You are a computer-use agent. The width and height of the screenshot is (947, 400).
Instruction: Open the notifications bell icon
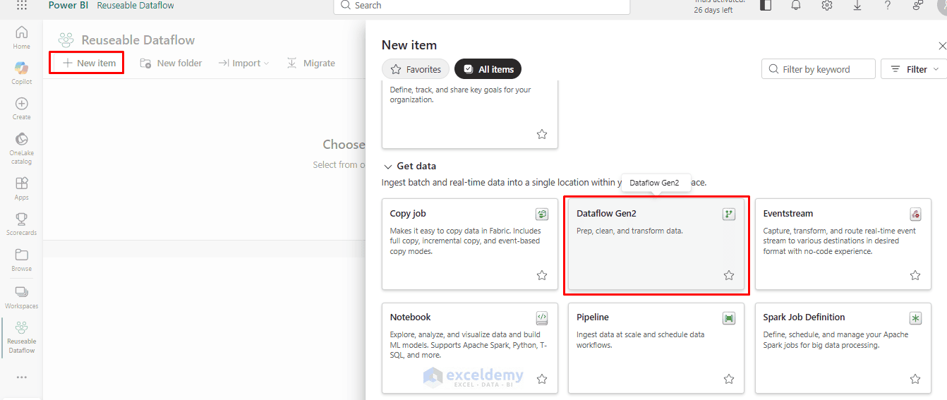tap(796, 5)
